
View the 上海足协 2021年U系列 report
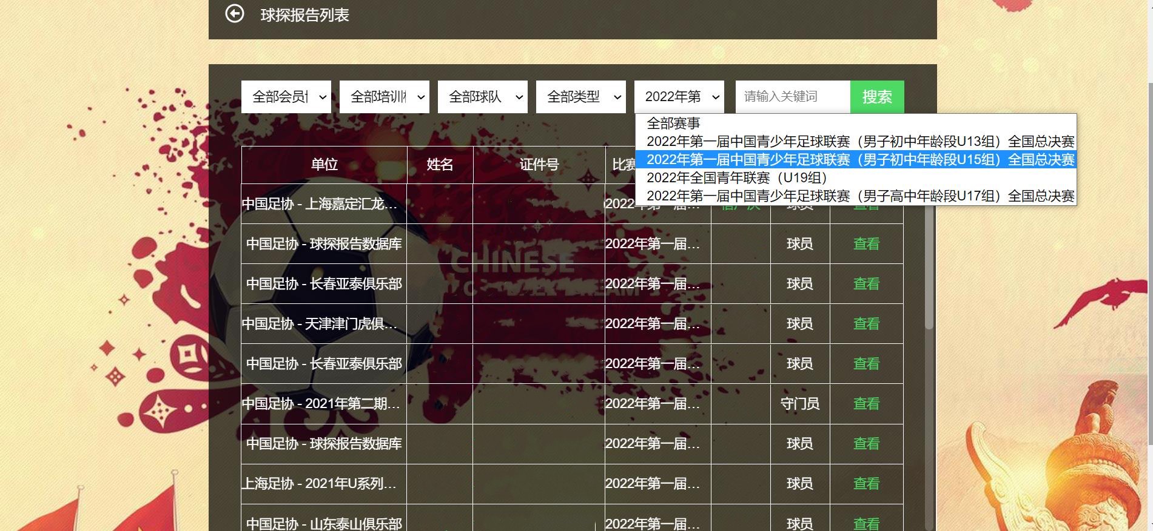click(866, 484)
